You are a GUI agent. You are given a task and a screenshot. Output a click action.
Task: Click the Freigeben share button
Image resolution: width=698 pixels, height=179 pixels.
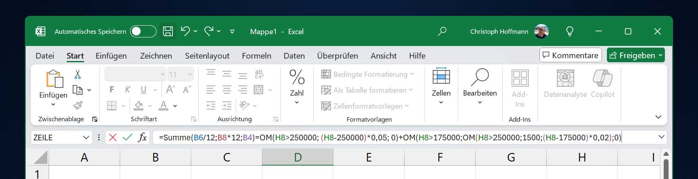635,55
